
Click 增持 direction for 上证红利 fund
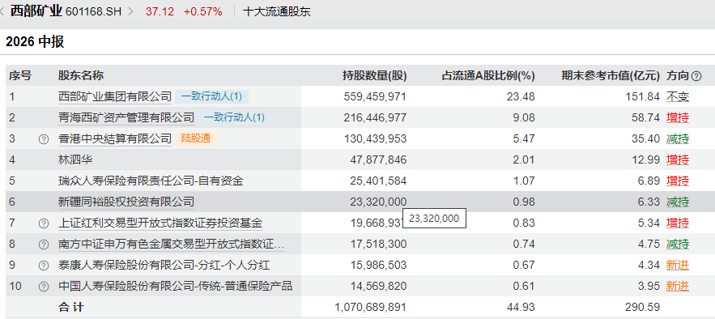click(x=677, y=223)
